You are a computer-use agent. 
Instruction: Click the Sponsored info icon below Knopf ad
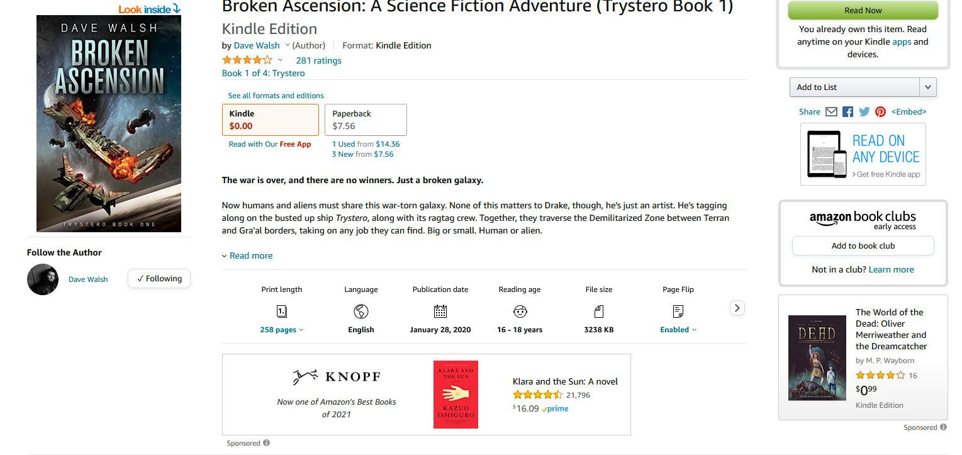point(266,443)
